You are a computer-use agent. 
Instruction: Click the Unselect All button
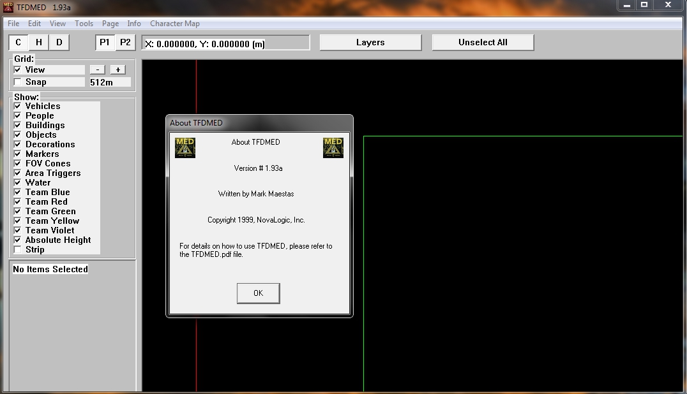[483, 43]
